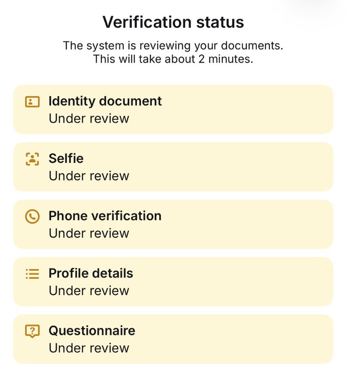
Task: Open the Profile details status card
Action: (x=173, y=282)
